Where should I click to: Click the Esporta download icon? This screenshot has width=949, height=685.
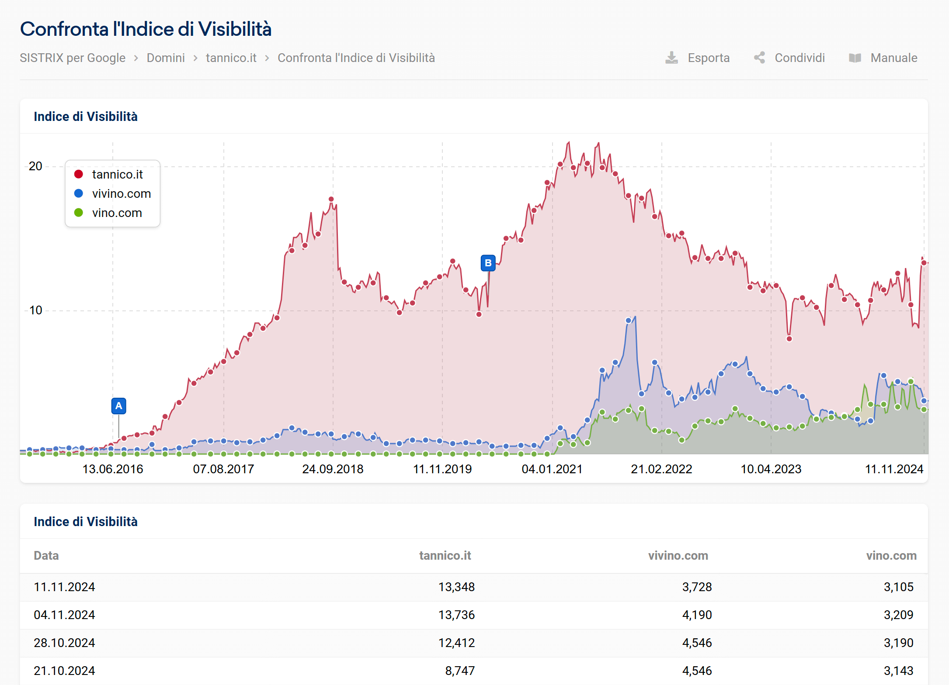point(671,58)
